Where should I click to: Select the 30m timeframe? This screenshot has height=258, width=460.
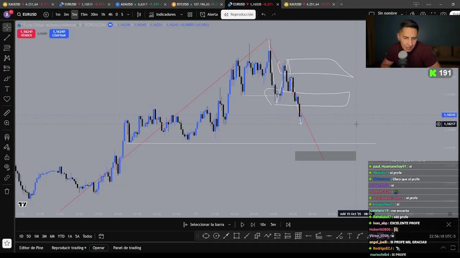coord(94,14)
